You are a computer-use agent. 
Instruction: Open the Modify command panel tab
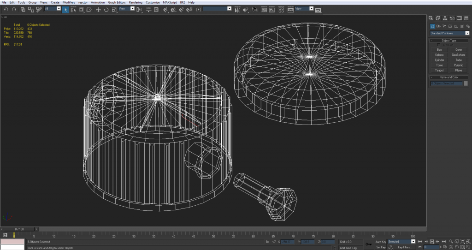click(x=439, y=18)
